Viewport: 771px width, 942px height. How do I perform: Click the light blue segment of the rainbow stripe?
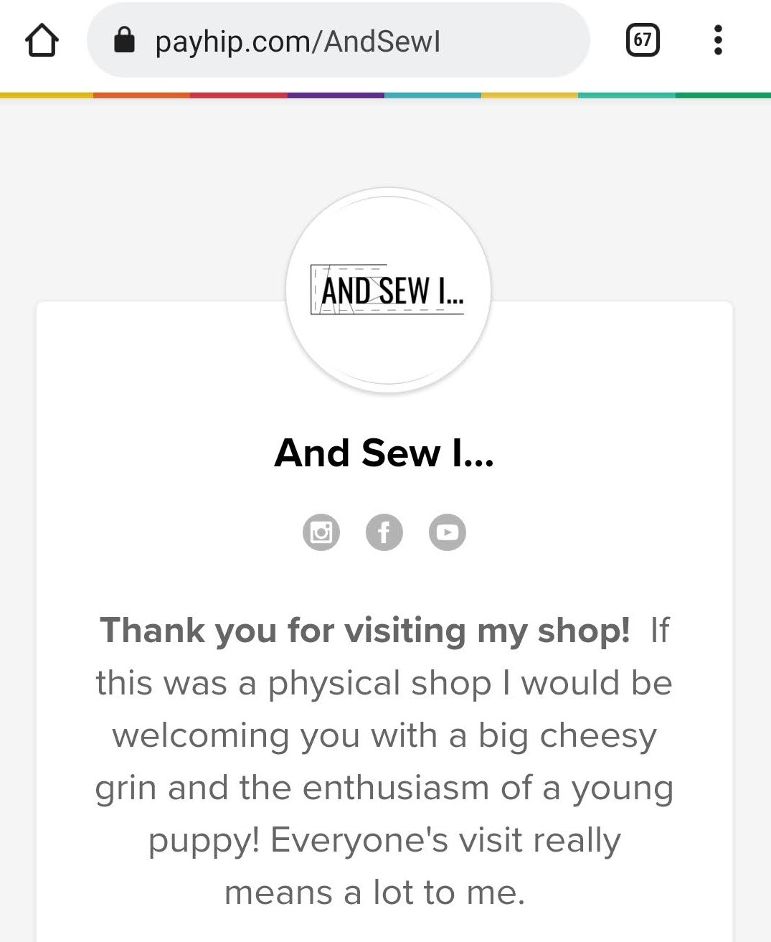(432, 95)
